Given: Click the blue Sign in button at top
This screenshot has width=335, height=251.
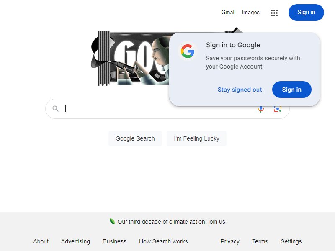Looking at the screenshot, I should pyautogui.click(x=306, y=13).
